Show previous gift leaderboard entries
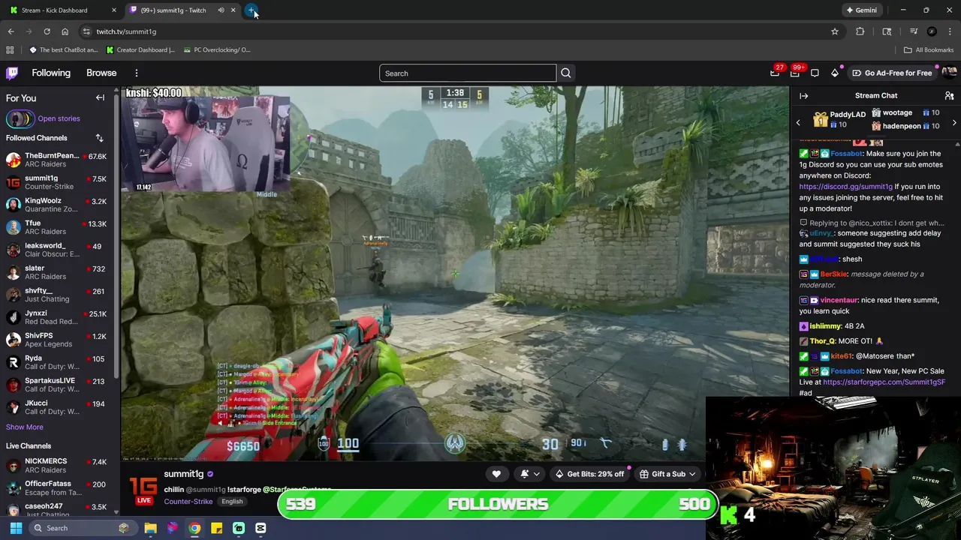The image size is (961, 540). [x=798, y=122]
